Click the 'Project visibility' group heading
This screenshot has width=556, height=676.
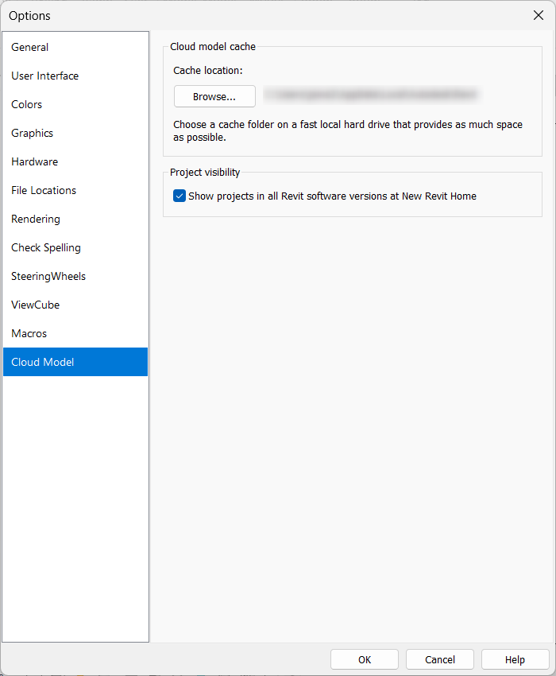tap(205, 172)
